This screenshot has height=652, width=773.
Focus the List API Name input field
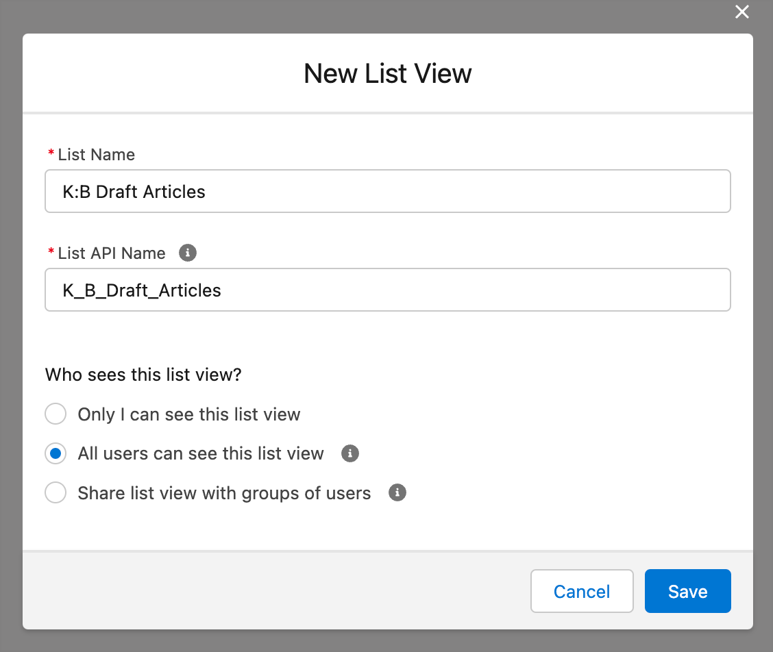tap(387, 290)
